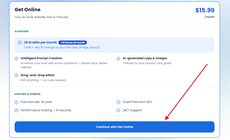Select the Get Online plan heading
230x140 pixels.
pyautogui.click(x=28, y=9)
